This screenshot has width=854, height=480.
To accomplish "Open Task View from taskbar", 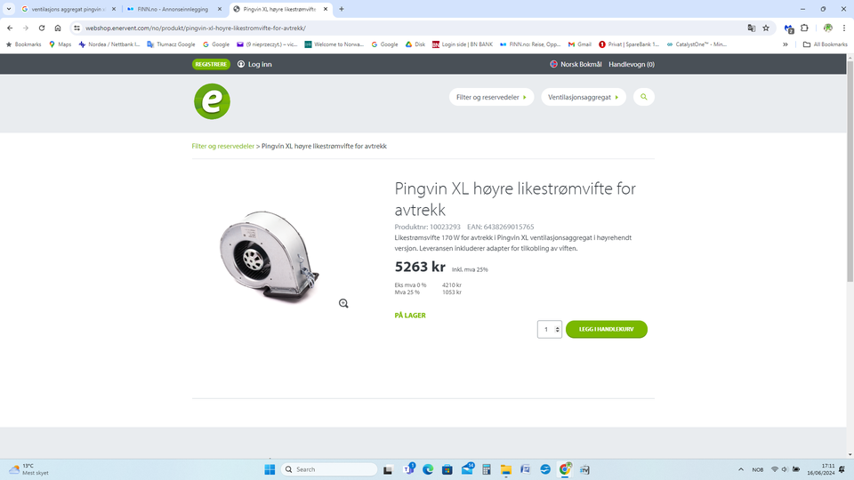I will pos(388,469).
